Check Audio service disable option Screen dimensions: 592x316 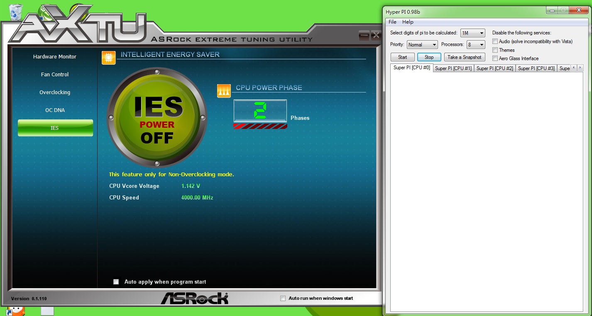(495, 41)
